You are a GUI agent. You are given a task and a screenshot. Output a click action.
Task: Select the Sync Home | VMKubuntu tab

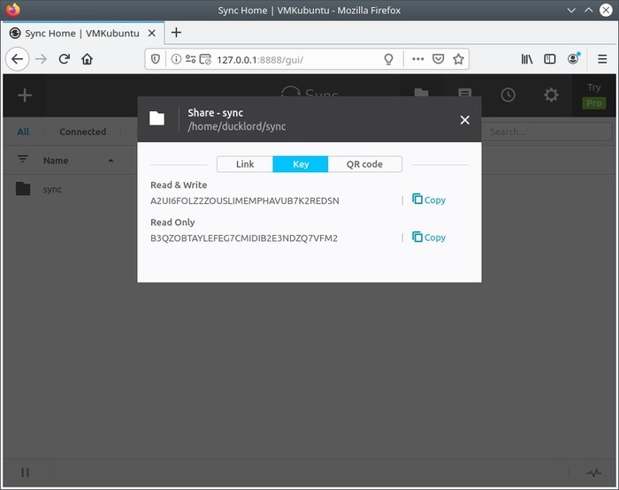(82, 34)
